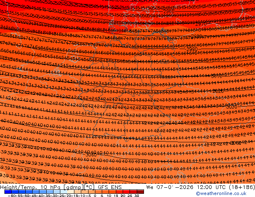Image resolution: width=255 pixels, height=197 pixels.
Task: Select cream swatch between -20 and -15
Action: tap(71, 192)
